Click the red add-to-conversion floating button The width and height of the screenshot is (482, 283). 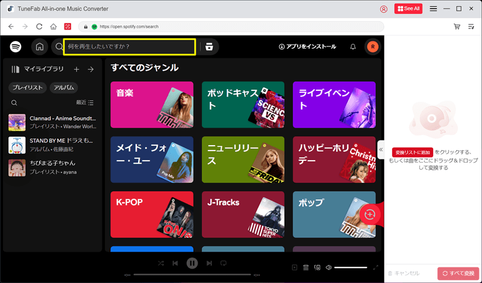370,214
